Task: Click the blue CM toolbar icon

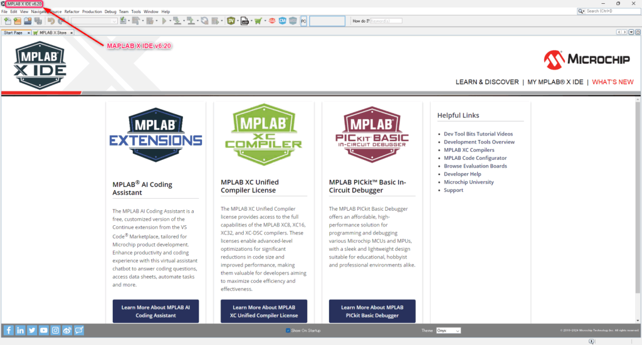Action: pos(283,21)
